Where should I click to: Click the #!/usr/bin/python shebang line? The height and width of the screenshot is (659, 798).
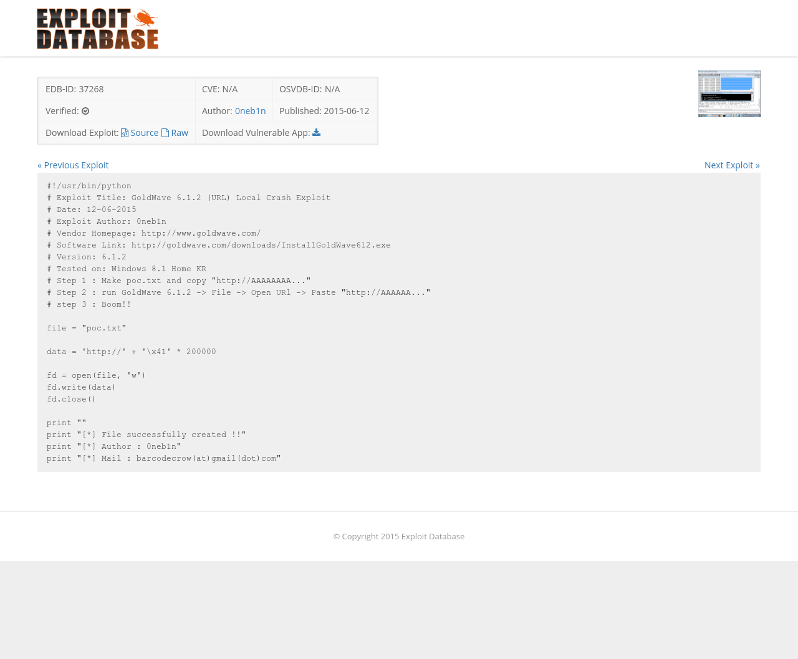click(89, 186)
